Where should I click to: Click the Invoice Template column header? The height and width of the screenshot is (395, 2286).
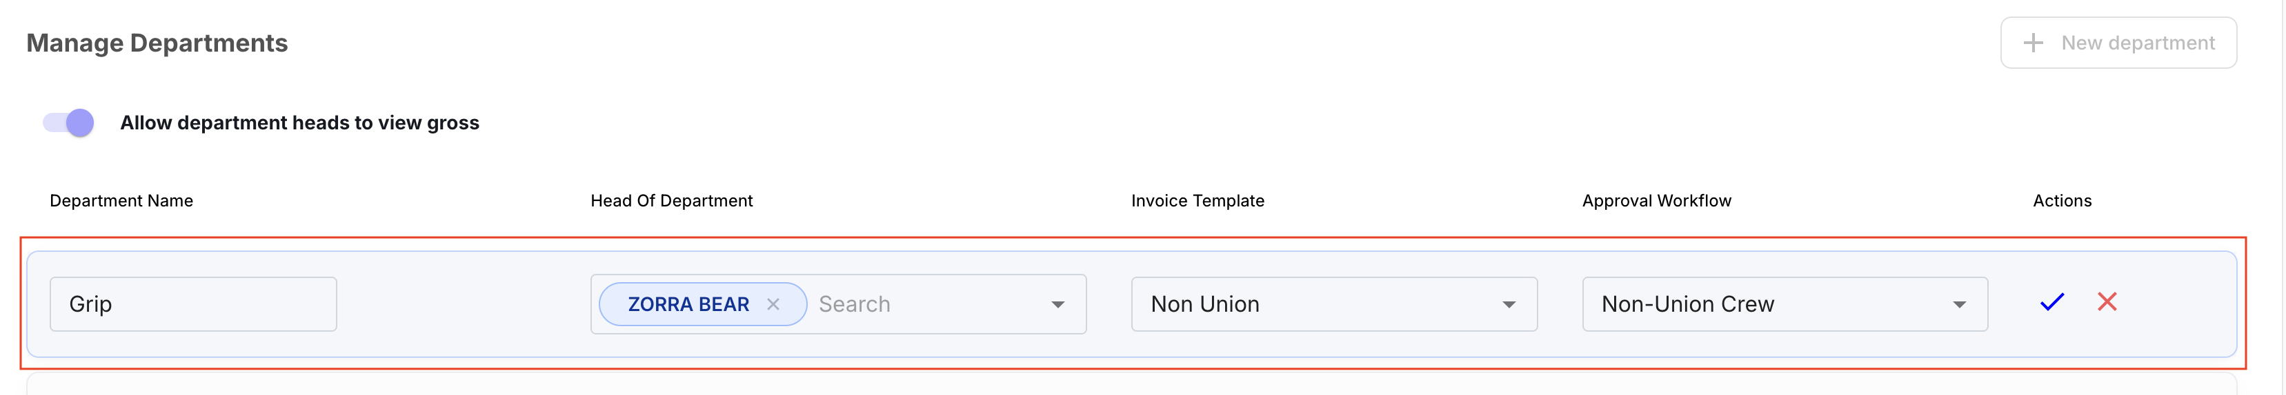pos(1198,201)
